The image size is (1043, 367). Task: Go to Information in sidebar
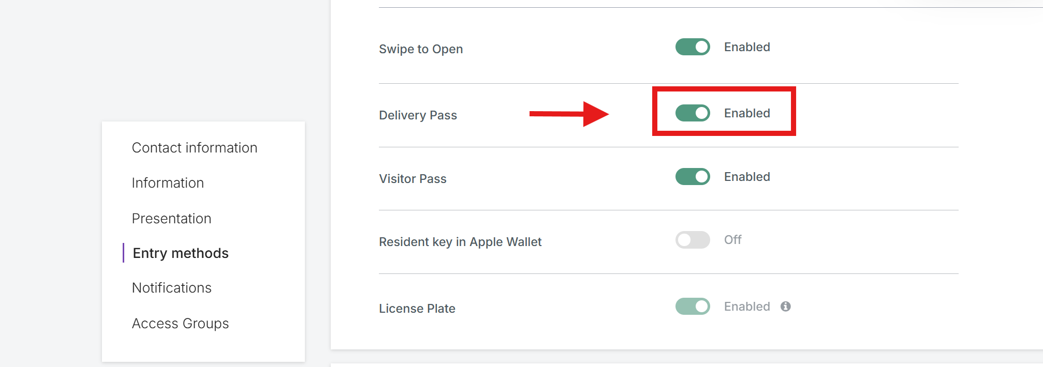coord(168,183)
